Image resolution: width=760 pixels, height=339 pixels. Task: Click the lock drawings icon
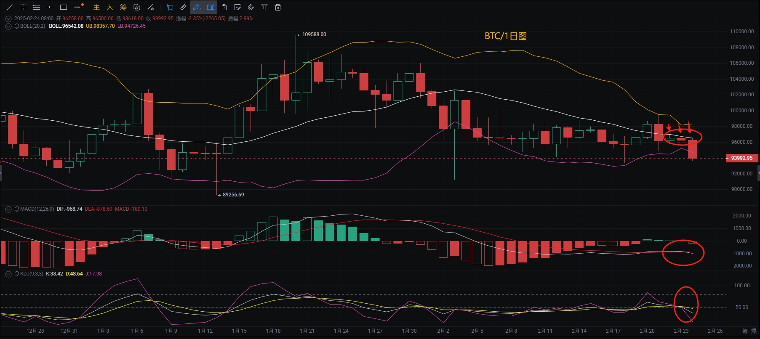tap(224, 7)
